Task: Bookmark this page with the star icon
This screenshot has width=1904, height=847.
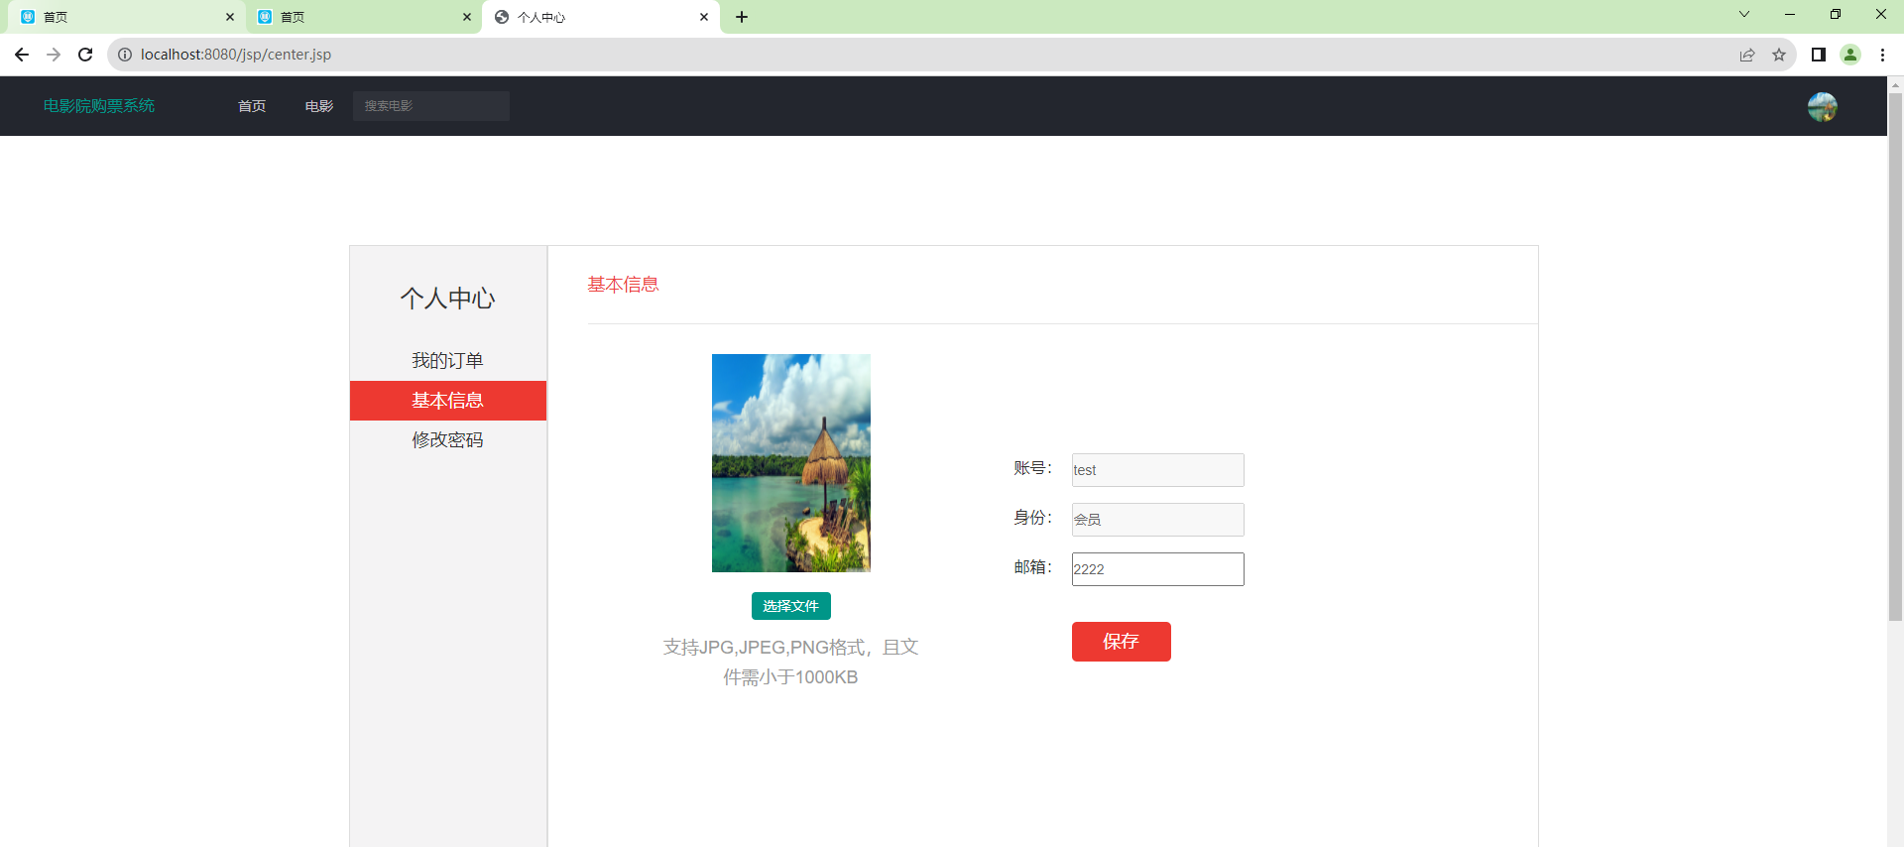Action: coord(1779,55)
